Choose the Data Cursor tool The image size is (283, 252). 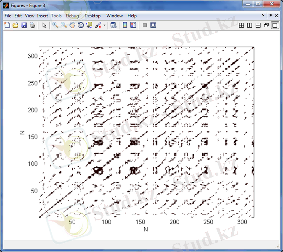point(89,25)
